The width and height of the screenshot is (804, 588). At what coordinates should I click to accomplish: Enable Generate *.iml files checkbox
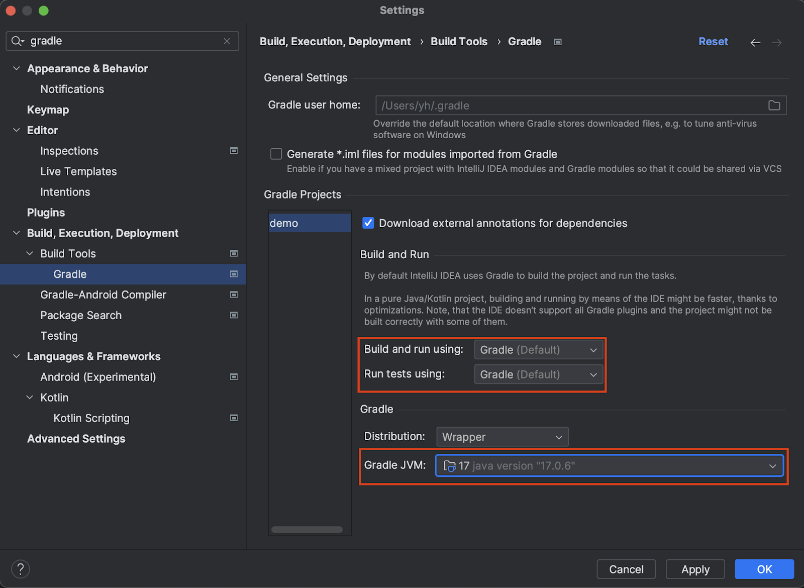point(276,154)
